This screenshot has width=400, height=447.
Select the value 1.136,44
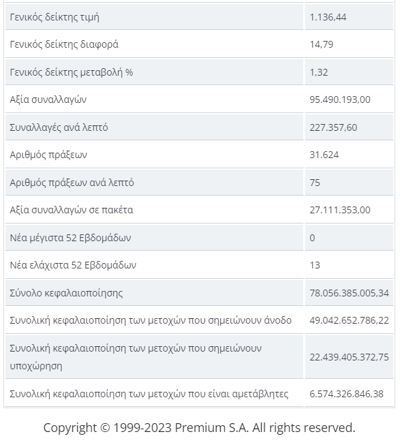click(x=328, y=17)
